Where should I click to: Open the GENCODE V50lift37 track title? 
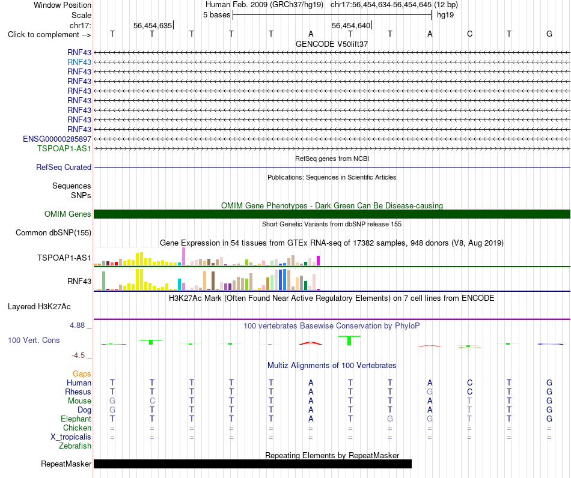[x=332, y=44]
